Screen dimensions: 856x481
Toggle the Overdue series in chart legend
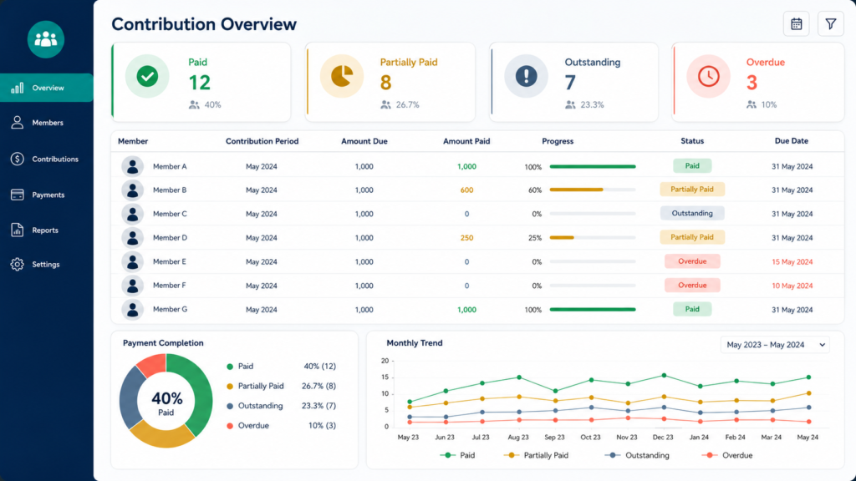(726, 455)
